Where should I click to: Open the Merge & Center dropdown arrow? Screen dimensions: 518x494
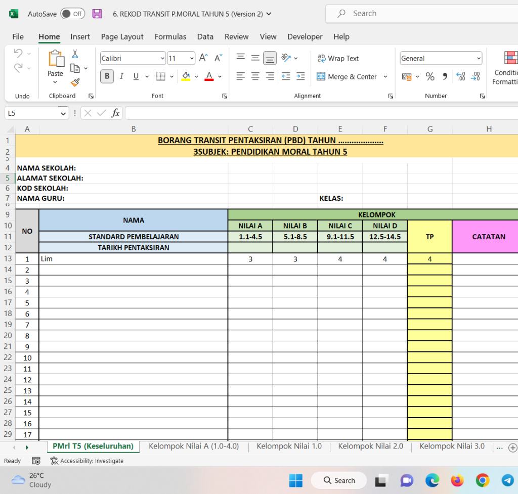[385, 77]
